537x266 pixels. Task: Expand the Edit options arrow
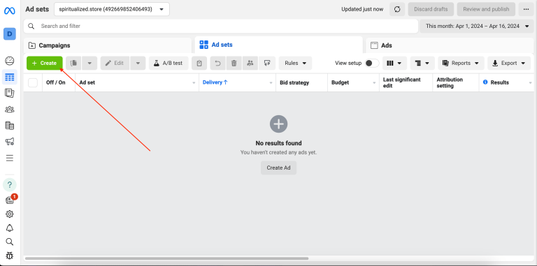point(138,64)
